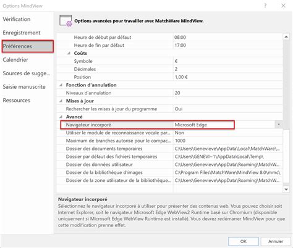
Task: Click the Niveaux d'annulation label
Action: [88, 93]
